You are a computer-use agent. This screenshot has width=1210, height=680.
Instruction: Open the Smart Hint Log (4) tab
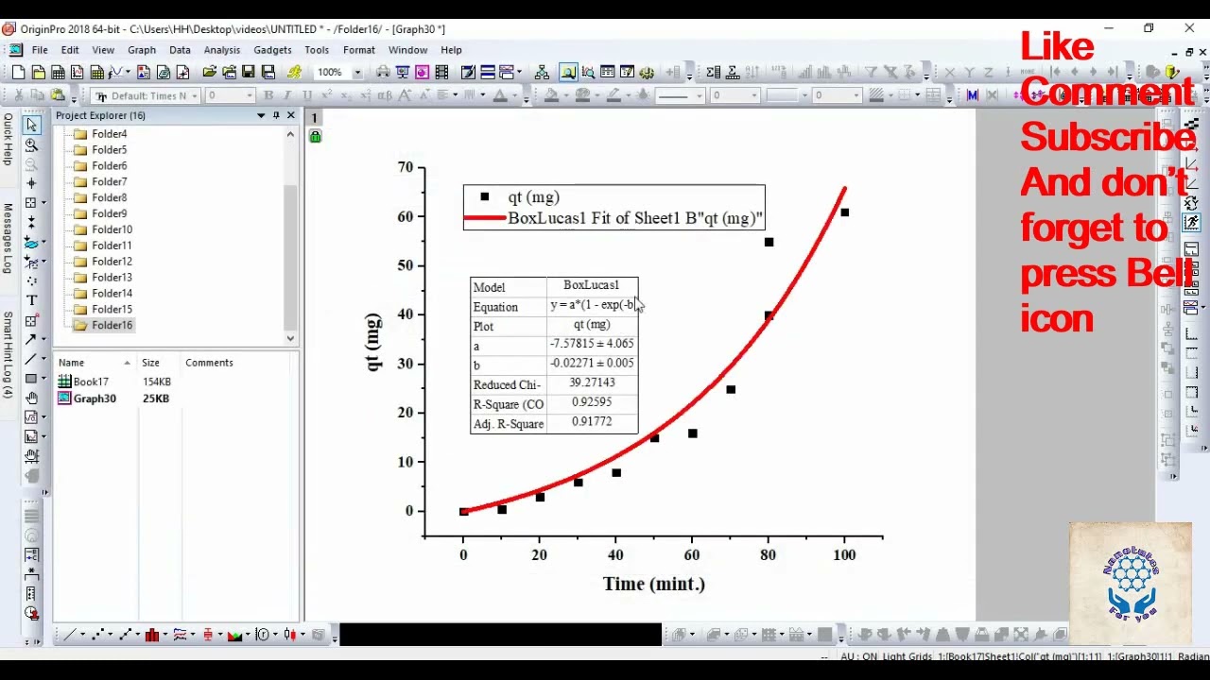(x=8, y=356)
